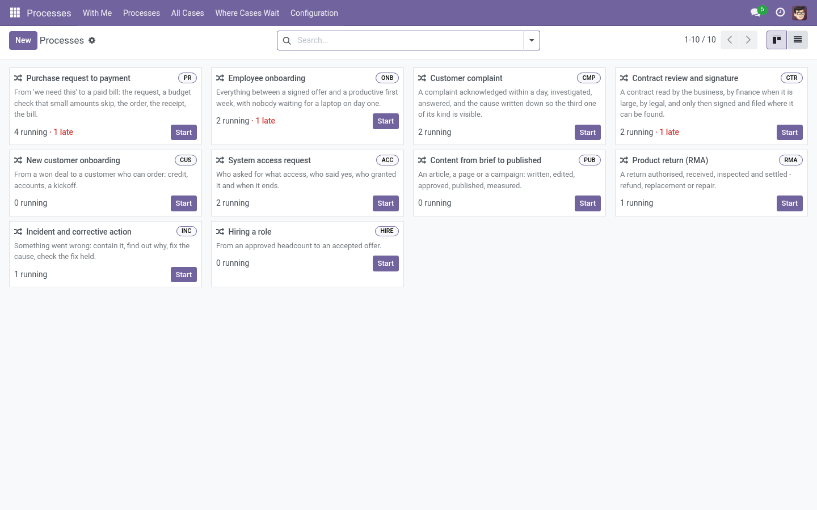Open the Configuration menu
This screenshot has width=817, height=510.
[314, 13]
